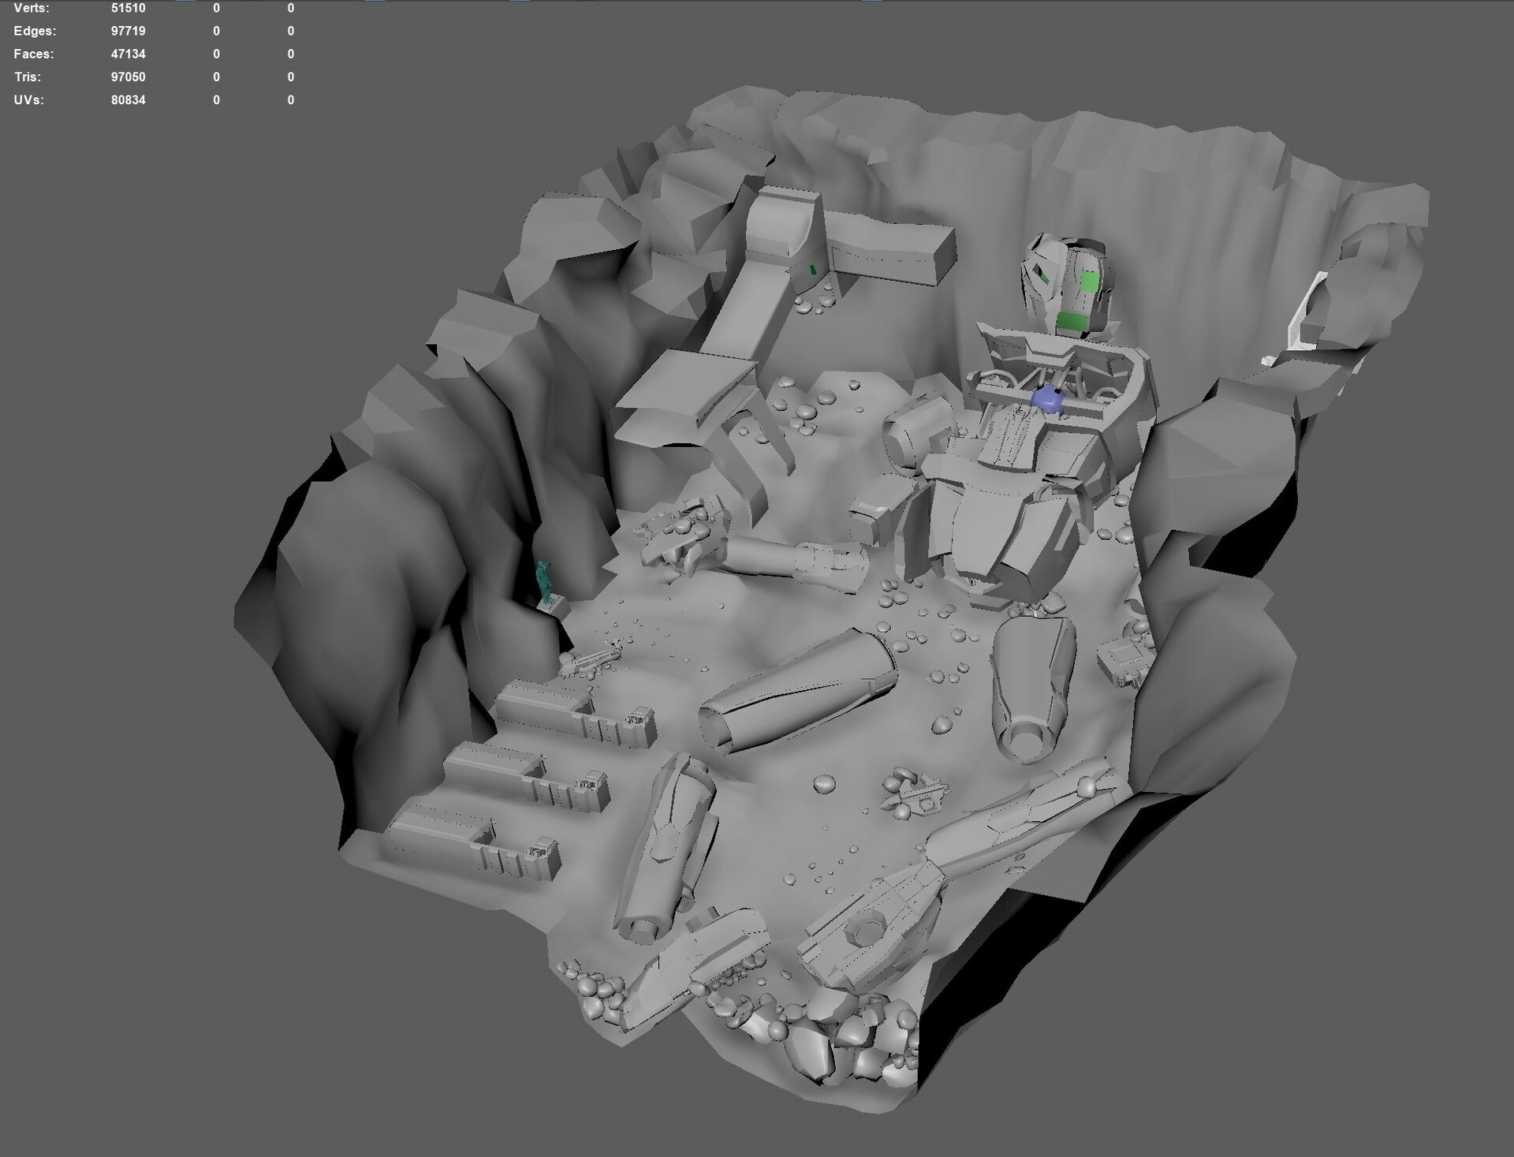Click the UVs count value 80834
Screen dimensions: 1514x1157
click(128, 100)
